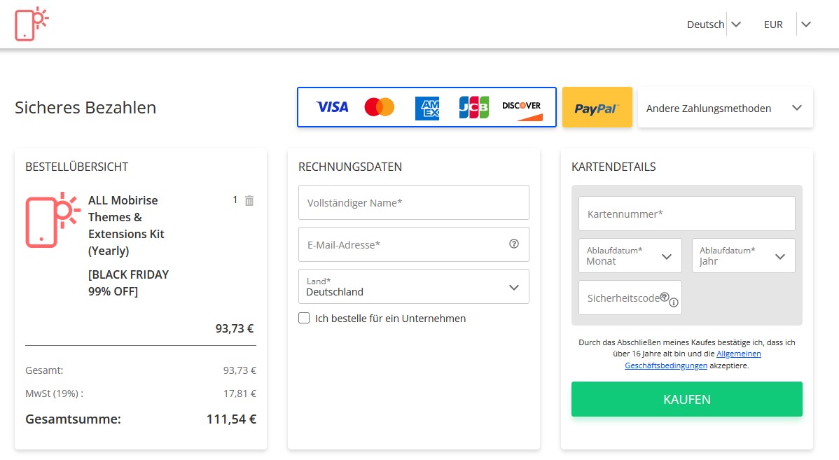The width and height of the screenshot is (839, 460).
Task: Click the Mastercard logo
Action: [380, 107]
